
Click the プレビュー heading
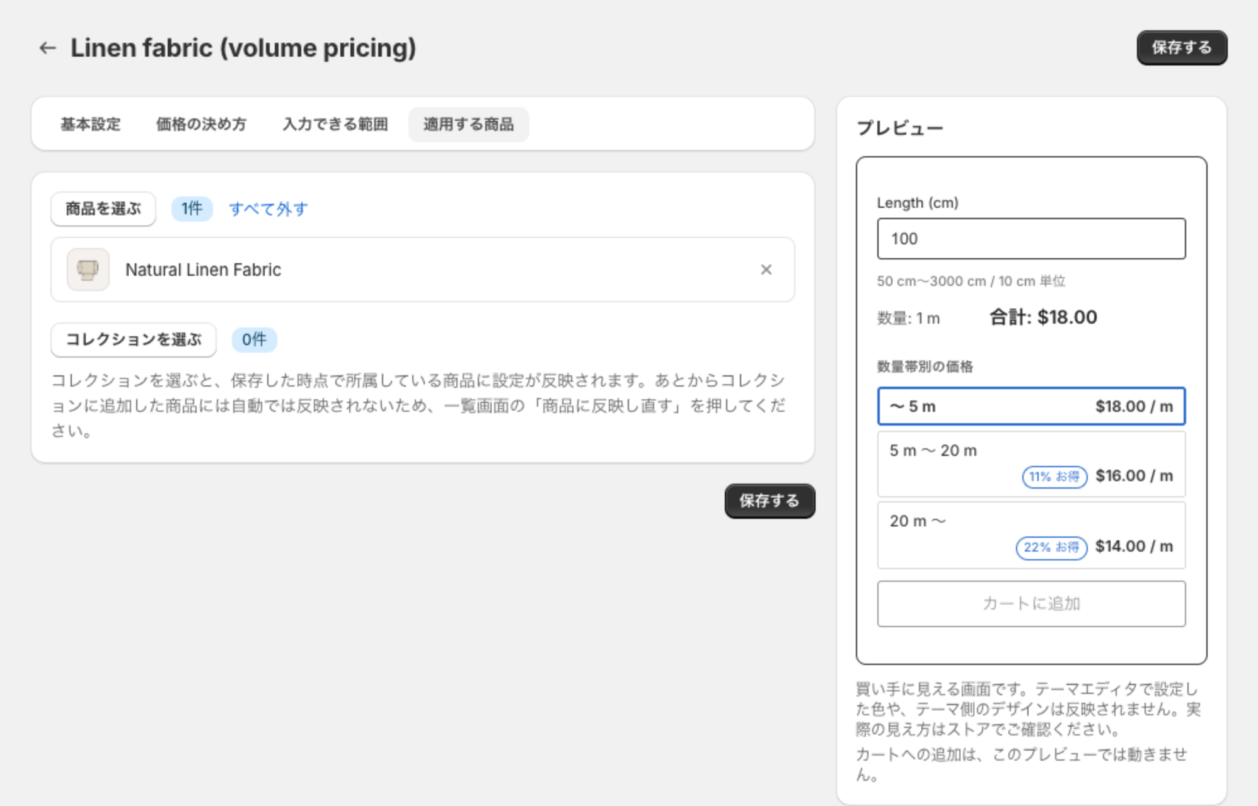pos(900,128)
